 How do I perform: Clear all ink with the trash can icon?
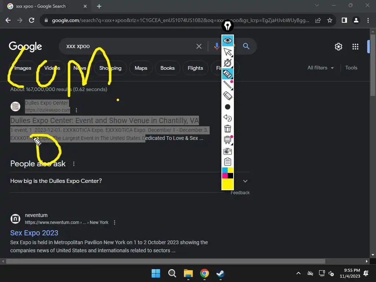click(227, 129)
